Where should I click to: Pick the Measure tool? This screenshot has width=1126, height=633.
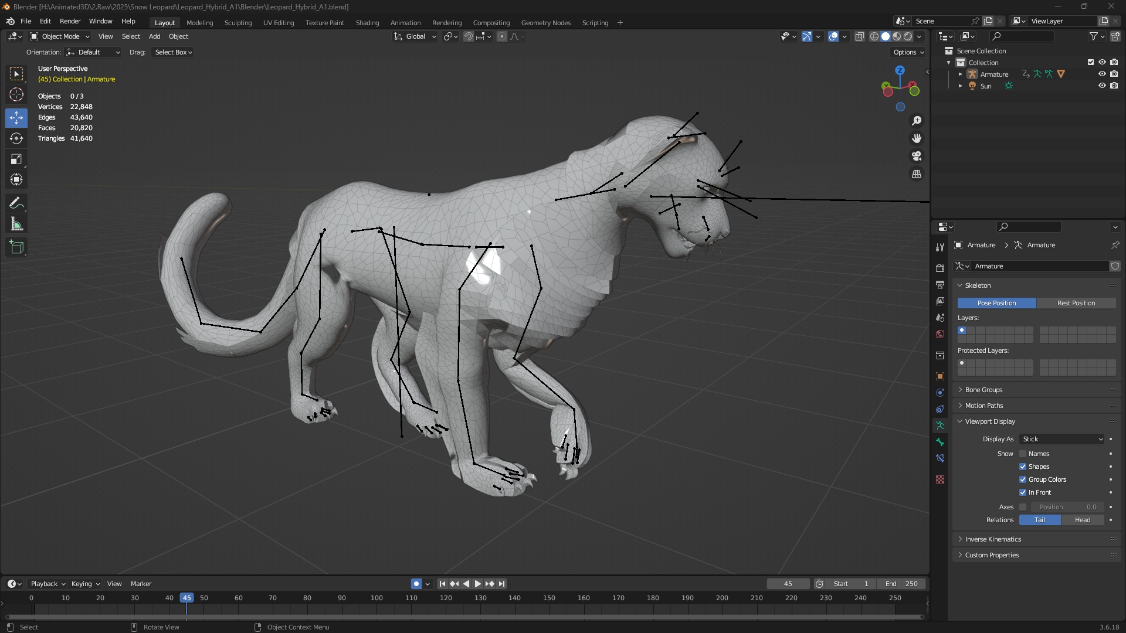click(16, 224)
